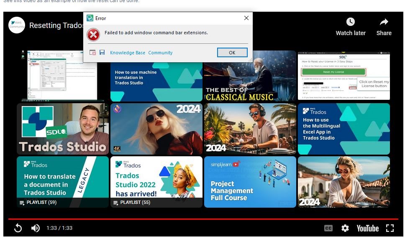Image resolution: width=405 pixels, height=239 pixels.
Task: Click the red video progress bar
Action: click(x=203, y=219)
